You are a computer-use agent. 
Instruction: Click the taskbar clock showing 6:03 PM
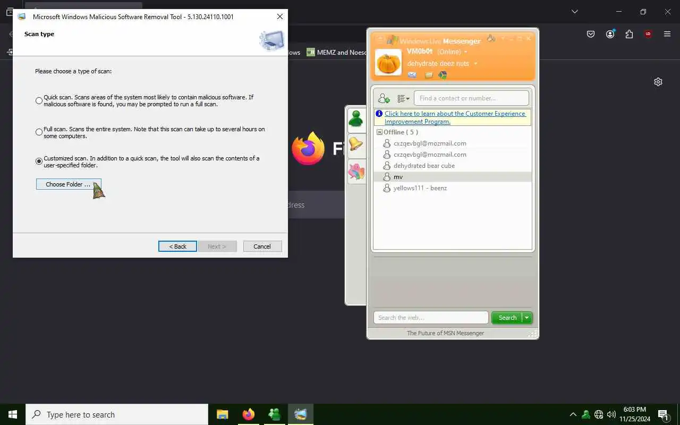click(635, 414)
